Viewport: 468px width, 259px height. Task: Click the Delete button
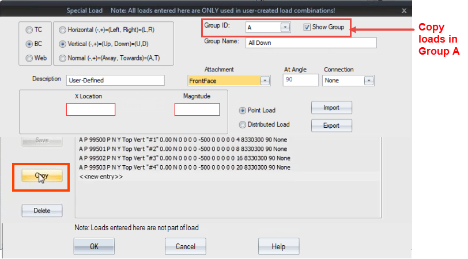click(x=41, y=211)
